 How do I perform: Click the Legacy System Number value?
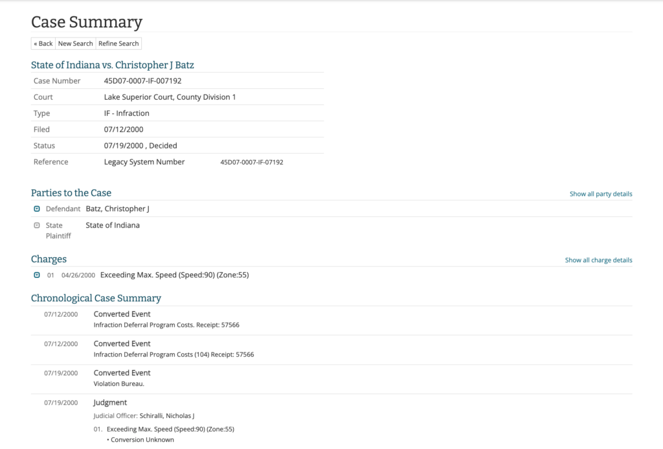[x=252, y=162]
